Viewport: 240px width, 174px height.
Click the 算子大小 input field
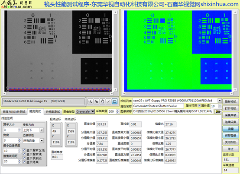[10, 130]
